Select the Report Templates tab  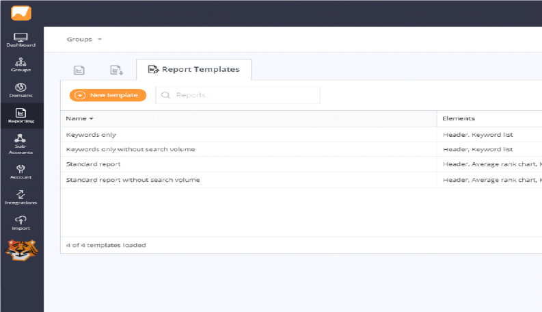pos(194,70)
